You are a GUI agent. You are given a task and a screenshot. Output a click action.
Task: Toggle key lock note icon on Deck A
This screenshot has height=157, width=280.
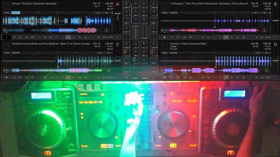point(106,30)
